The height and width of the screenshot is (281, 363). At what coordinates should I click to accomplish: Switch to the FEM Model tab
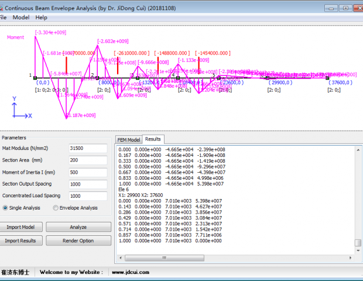click(x=129, y=140)
